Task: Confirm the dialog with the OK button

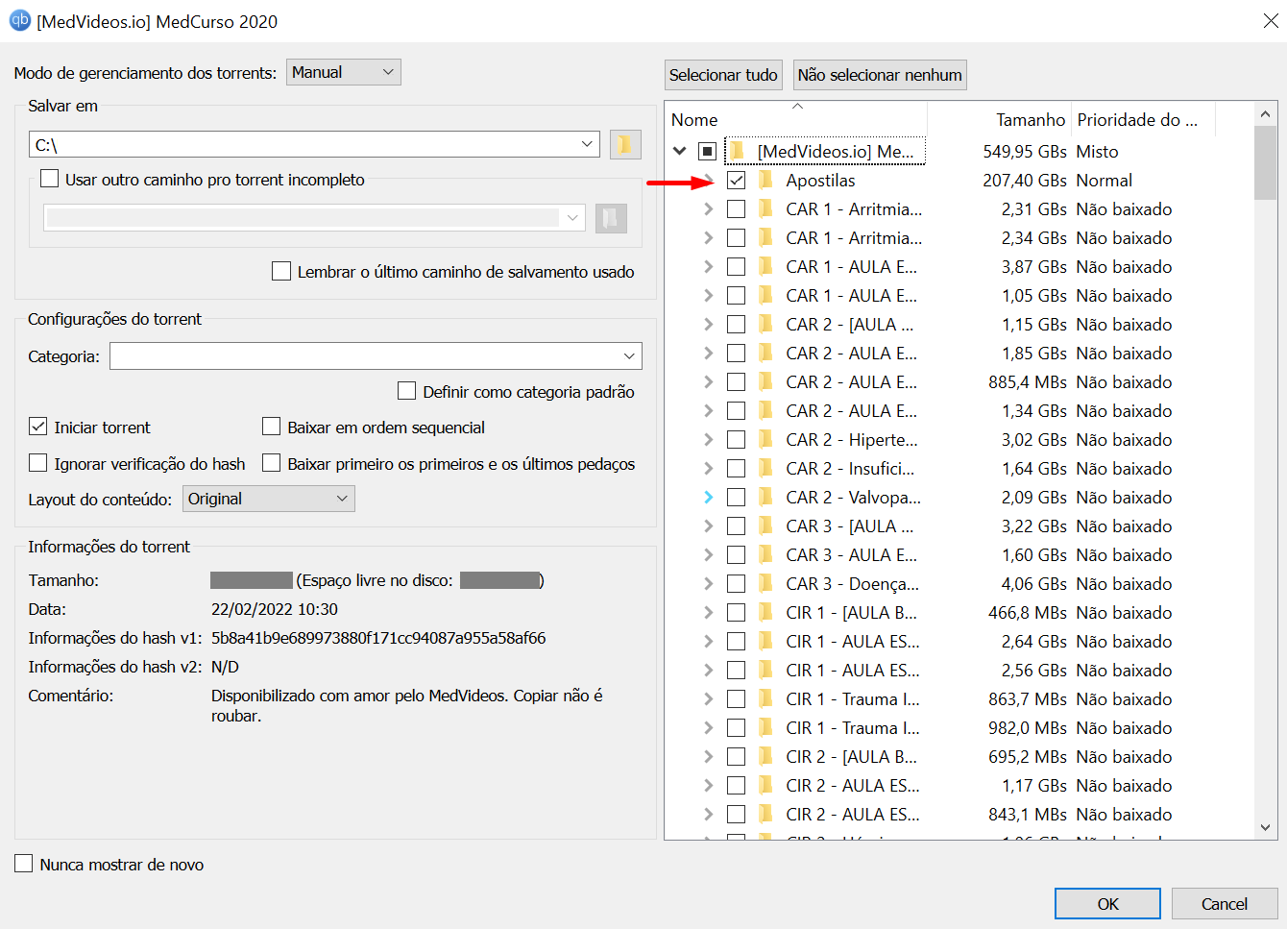Action: point(1107,904)
